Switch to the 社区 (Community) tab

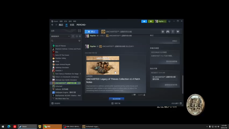(72, 25)
